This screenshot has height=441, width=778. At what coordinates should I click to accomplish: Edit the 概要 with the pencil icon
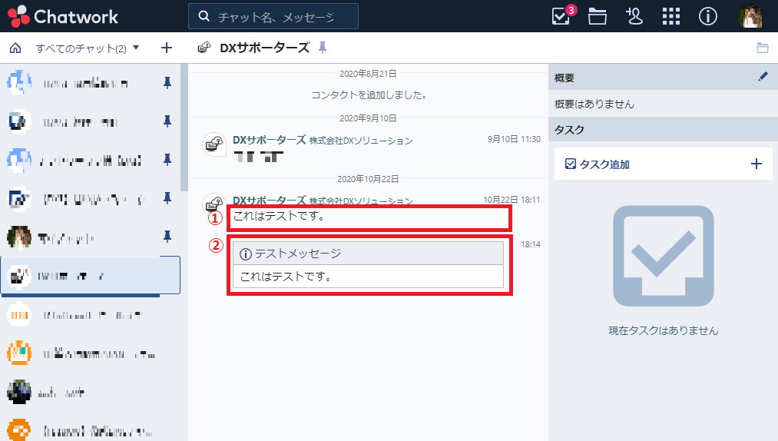[763, 77]
